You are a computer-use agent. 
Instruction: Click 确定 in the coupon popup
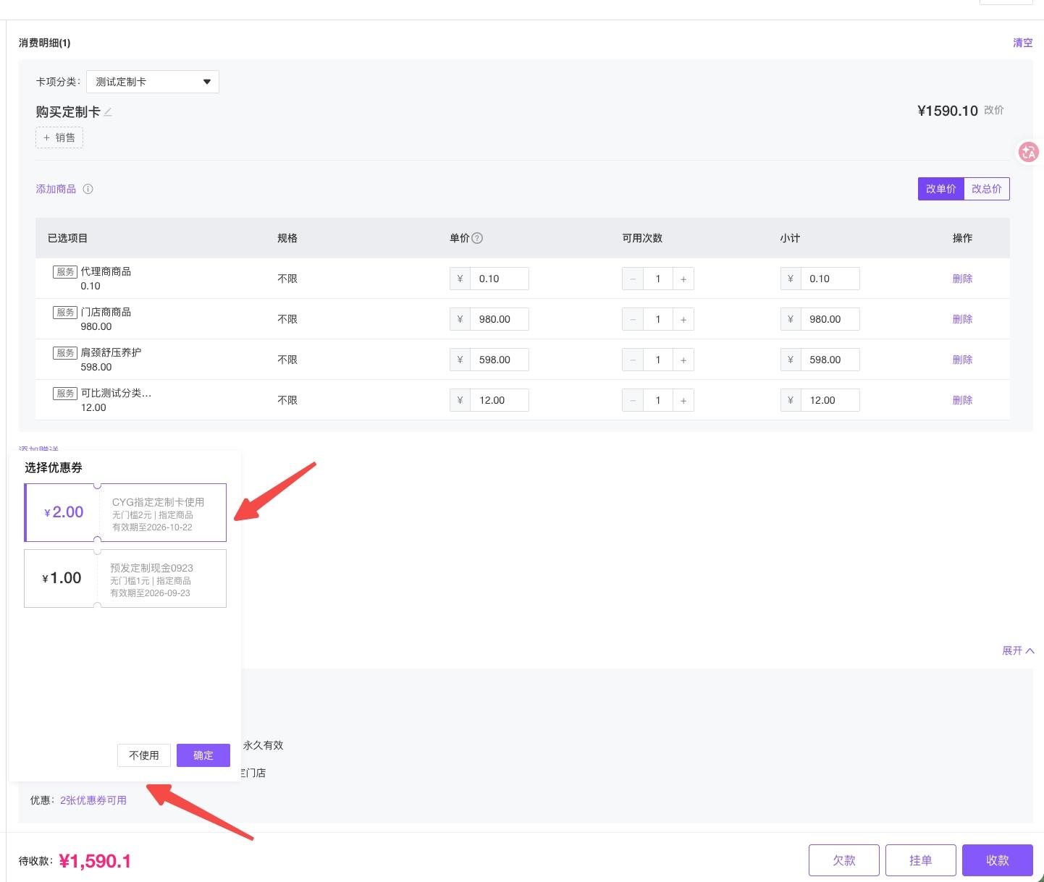tap(203, 755)
